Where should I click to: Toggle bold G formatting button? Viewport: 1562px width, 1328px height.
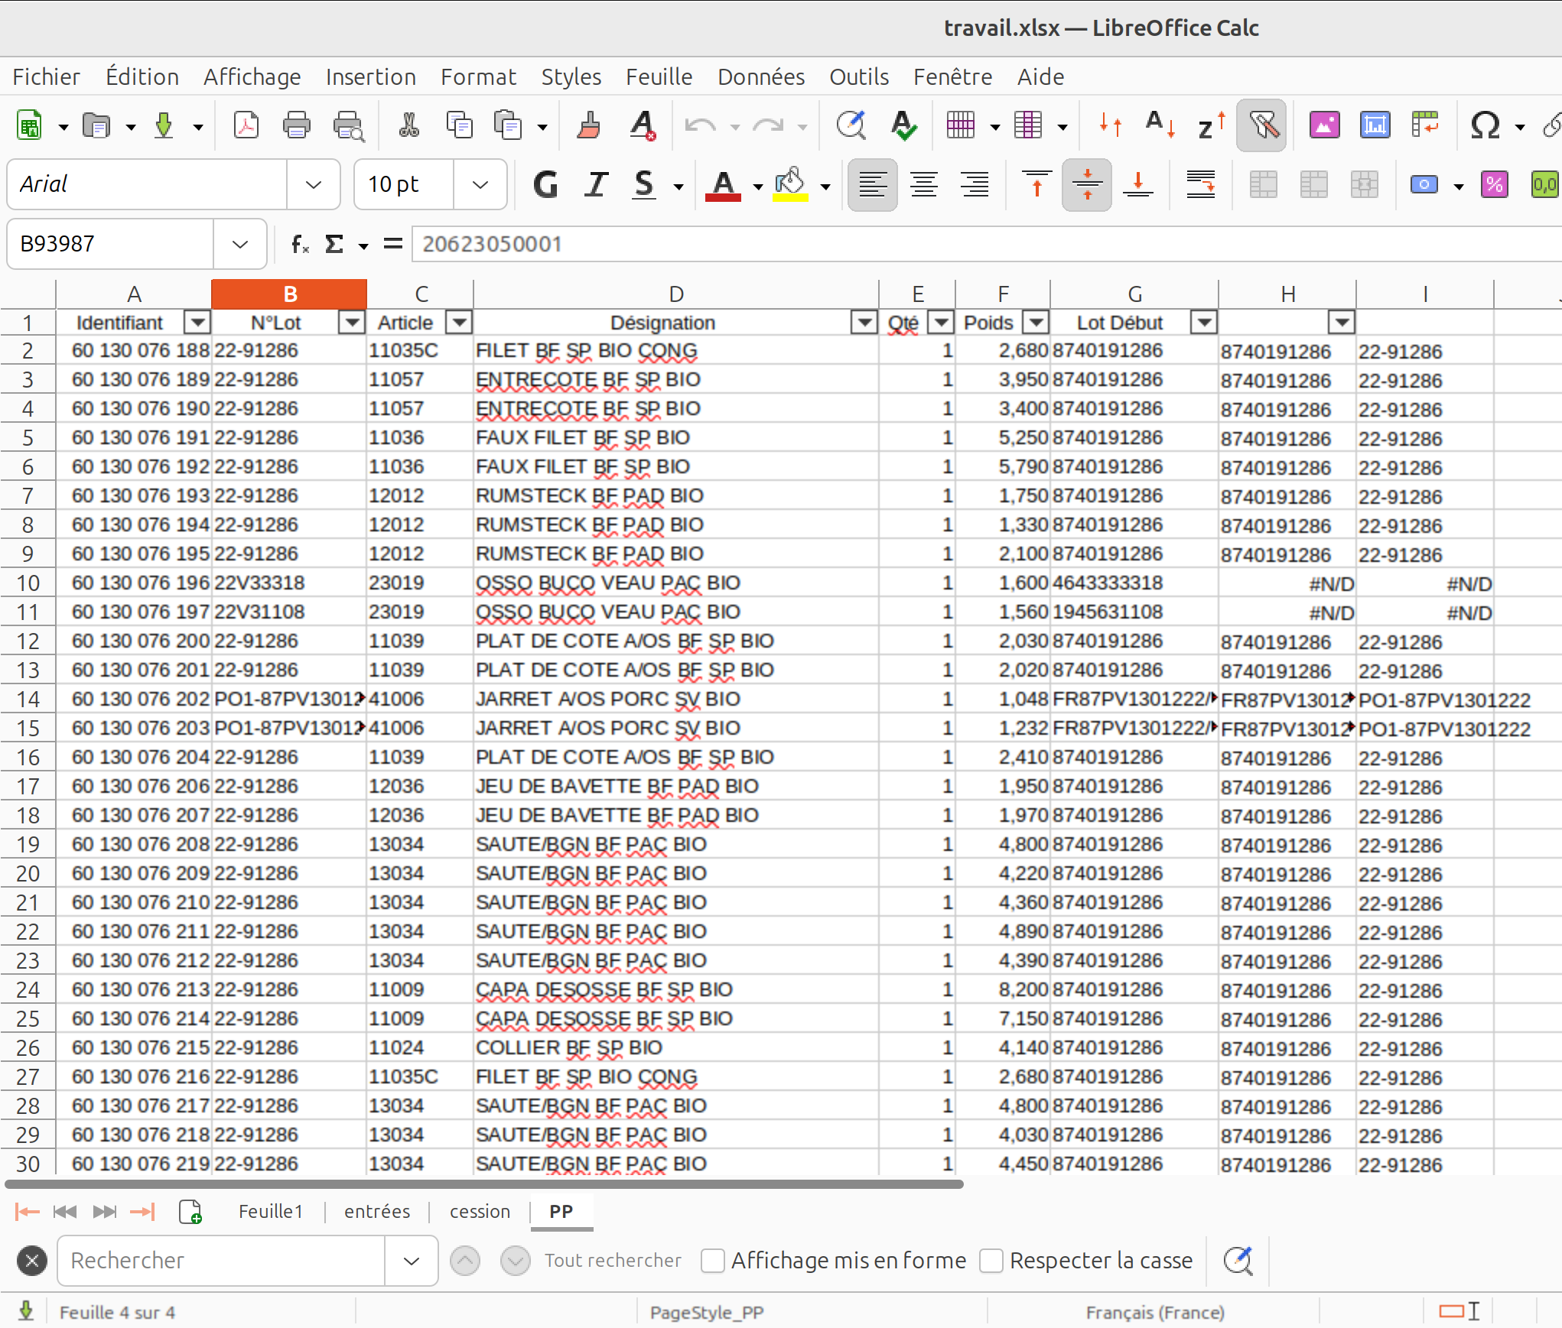545,184
